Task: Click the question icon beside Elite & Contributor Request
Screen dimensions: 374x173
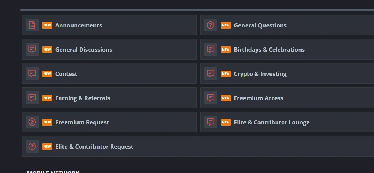Action: [x=32, y=146]
